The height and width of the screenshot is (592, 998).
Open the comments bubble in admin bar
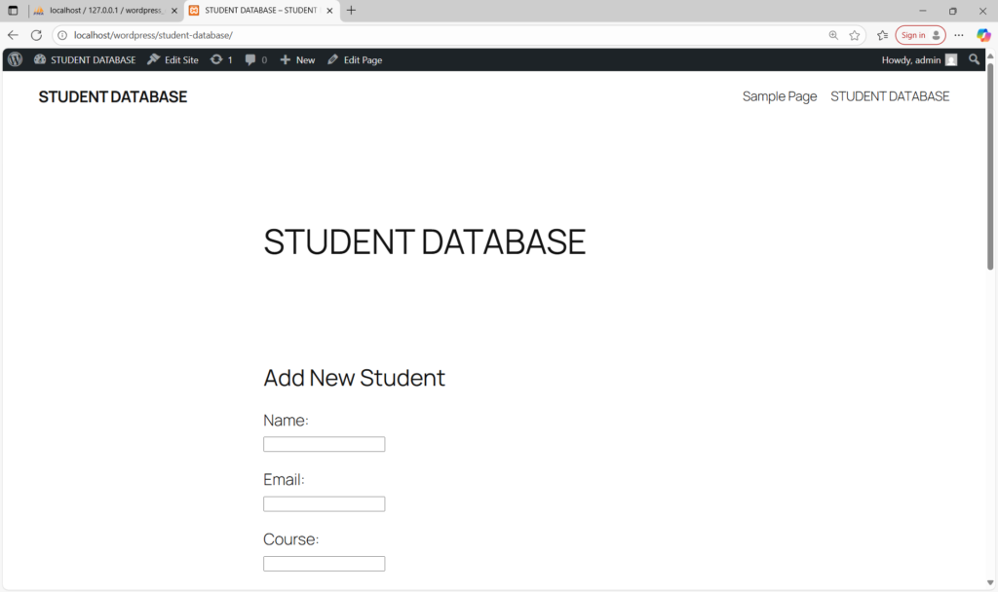pyautogui.click(x=255, y=59)
